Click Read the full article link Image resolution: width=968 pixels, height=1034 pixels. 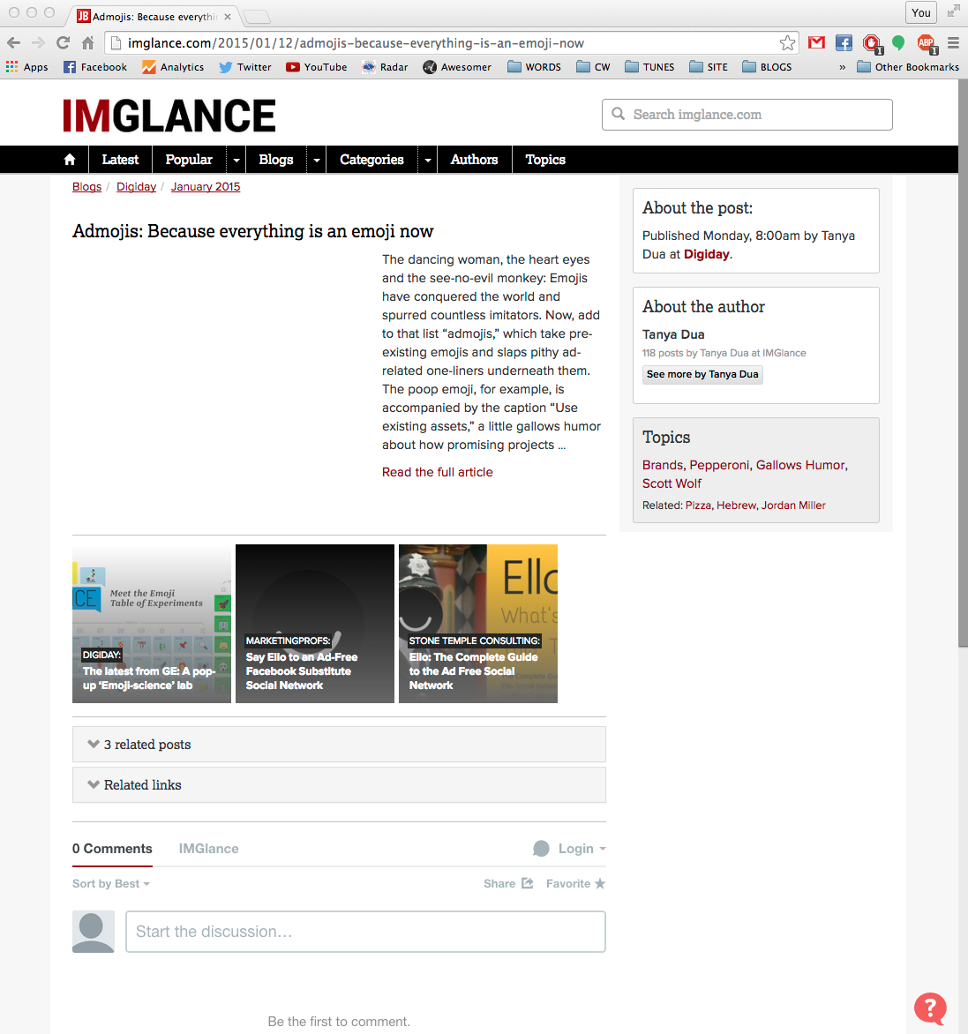[x=437, y=472]
